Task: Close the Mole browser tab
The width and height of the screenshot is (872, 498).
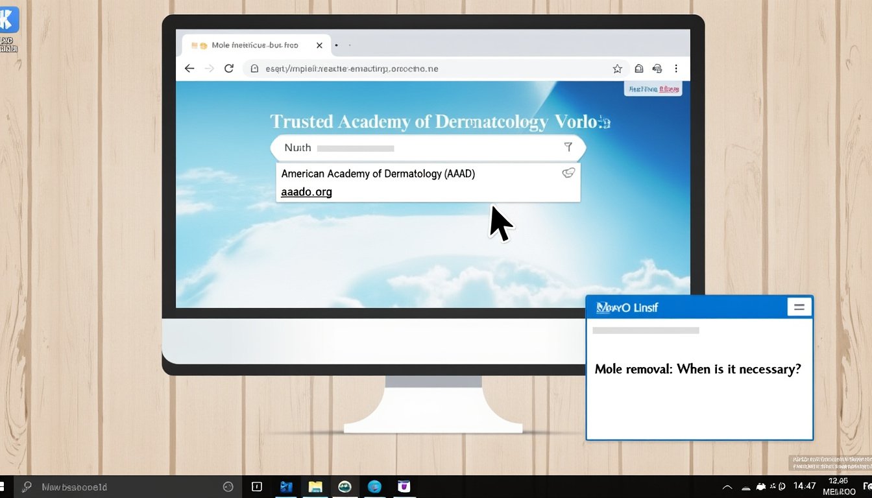Action: 319,45
